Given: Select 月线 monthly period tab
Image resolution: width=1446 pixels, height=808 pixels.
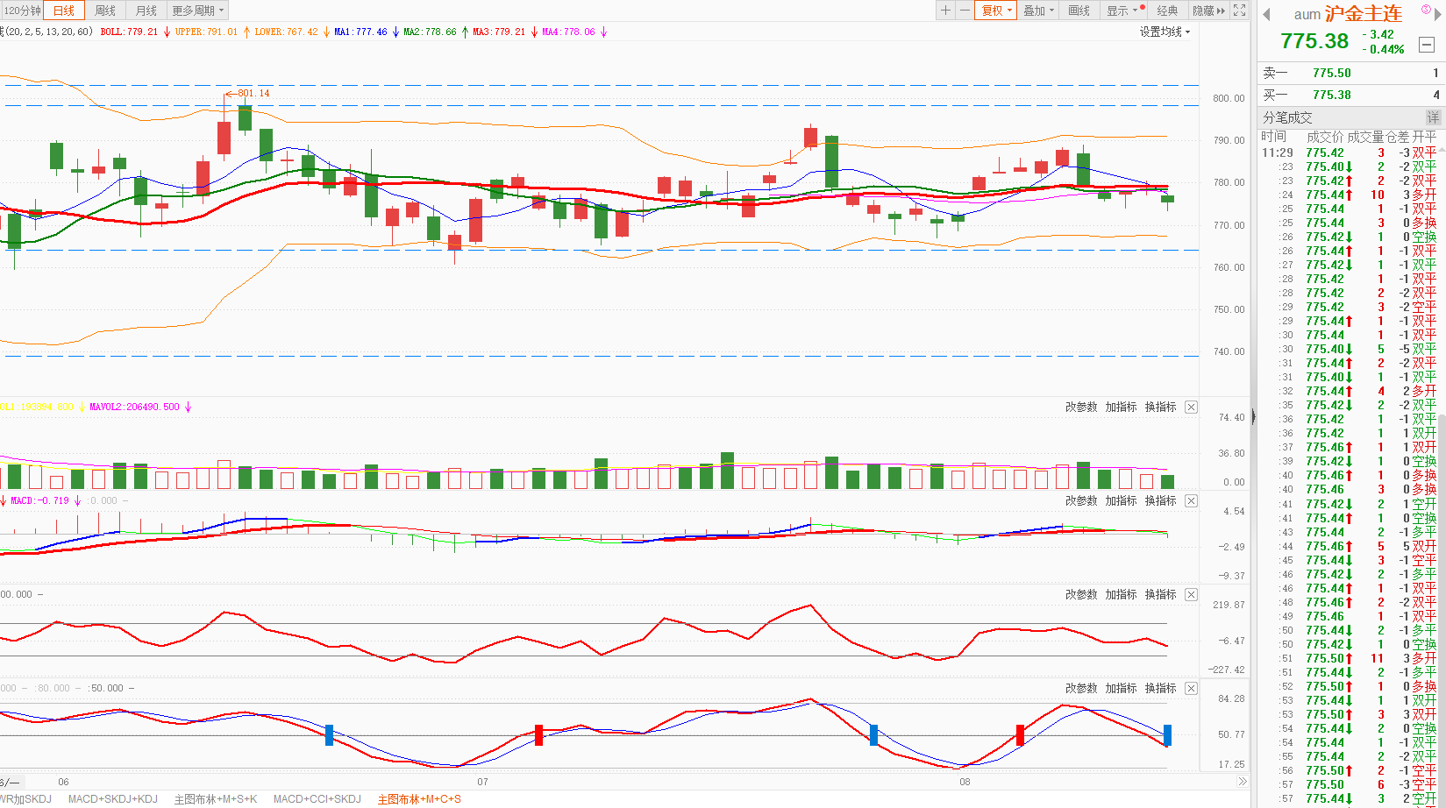Looking at the screenshot, I should (146, 11).
